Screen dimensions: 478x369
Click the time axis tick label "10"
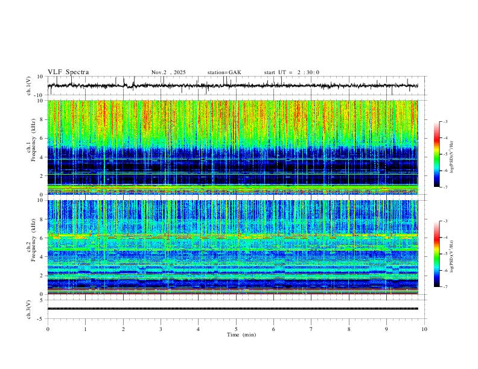pos(424,329)
